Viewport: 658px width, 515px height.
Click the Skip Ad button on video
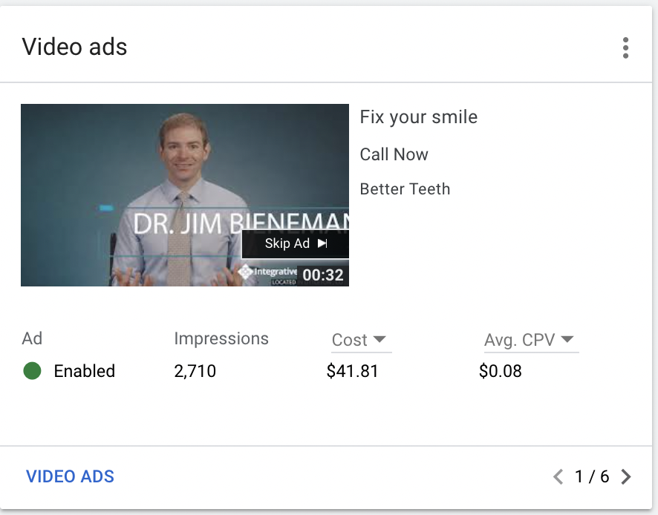(x=295, y=243)
